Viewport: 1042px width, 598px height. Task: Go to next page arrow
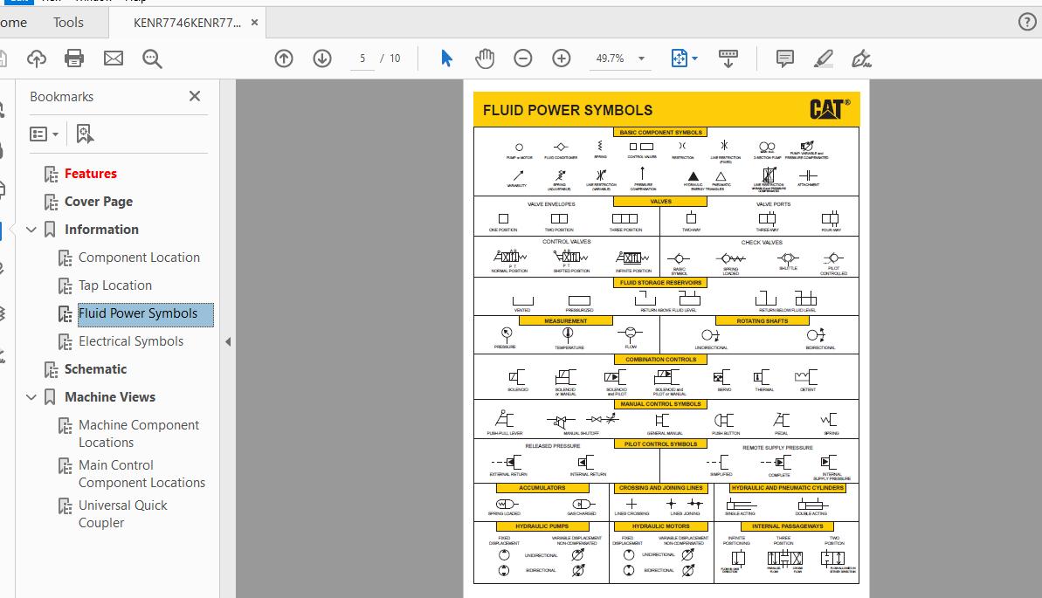pos(322,58)
